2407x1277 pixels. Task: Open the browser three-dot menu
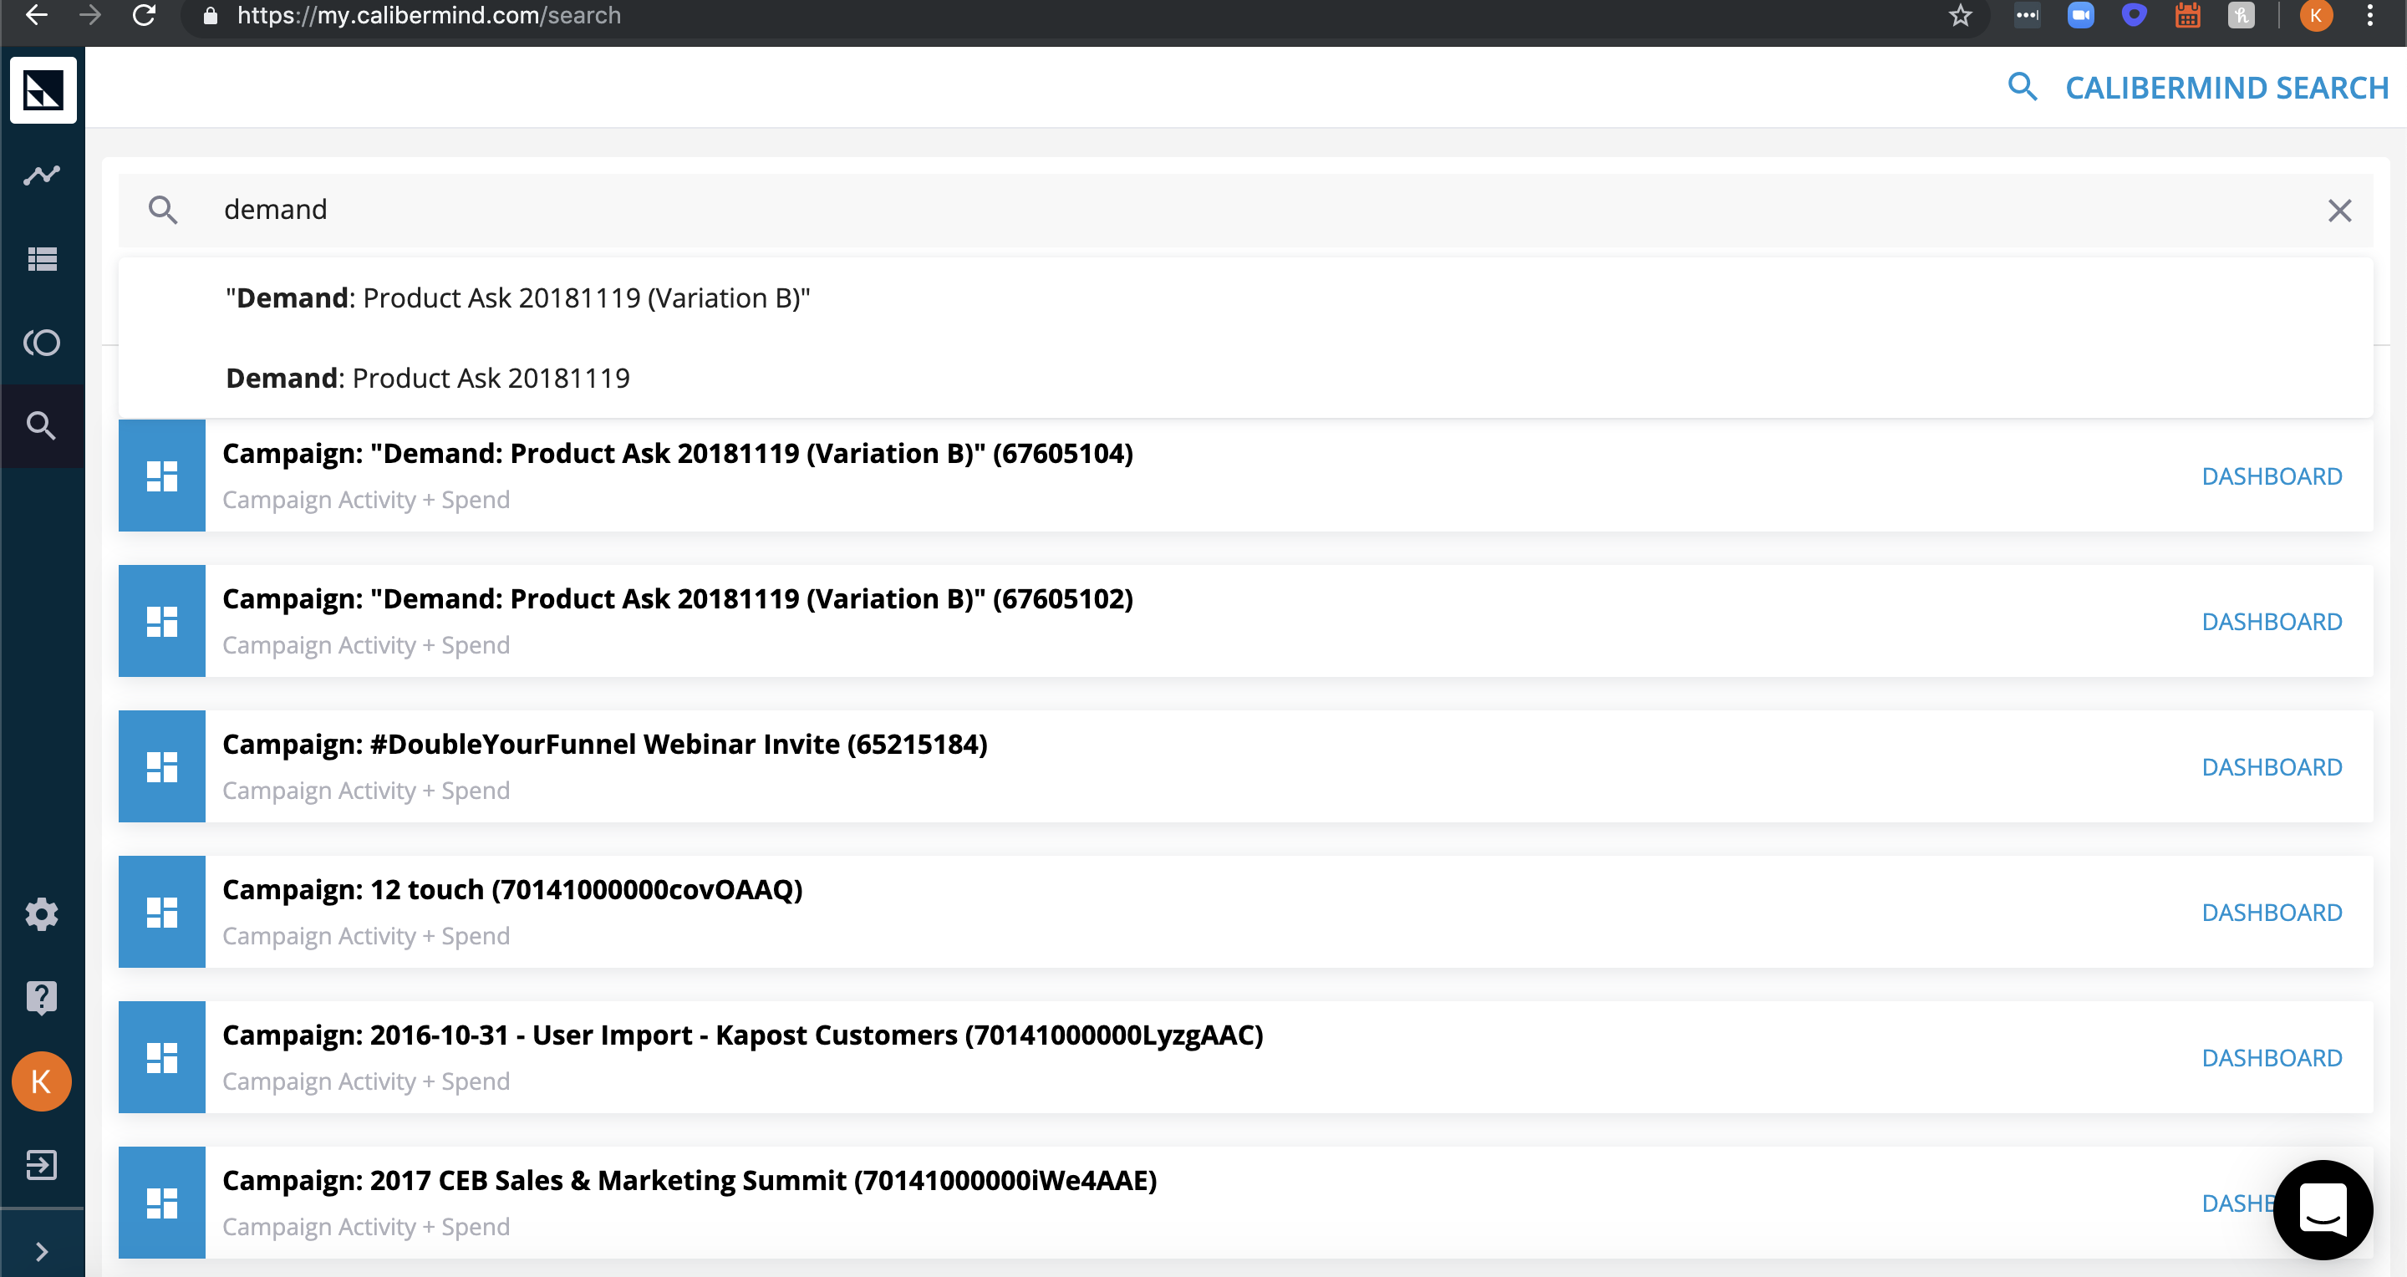(2369, 15)
